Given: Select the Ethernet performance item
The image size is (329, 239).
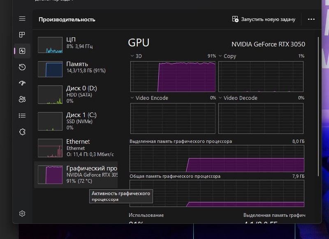Looking at the screenshot, I should click(x=76, y=148).
